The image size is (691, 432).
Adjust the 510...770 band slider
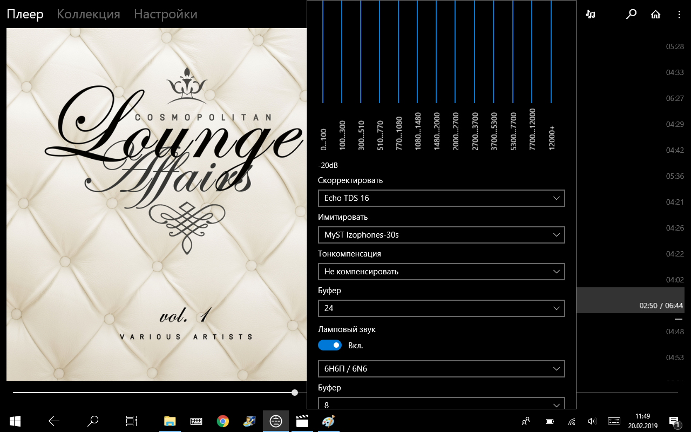coord(380,51)
